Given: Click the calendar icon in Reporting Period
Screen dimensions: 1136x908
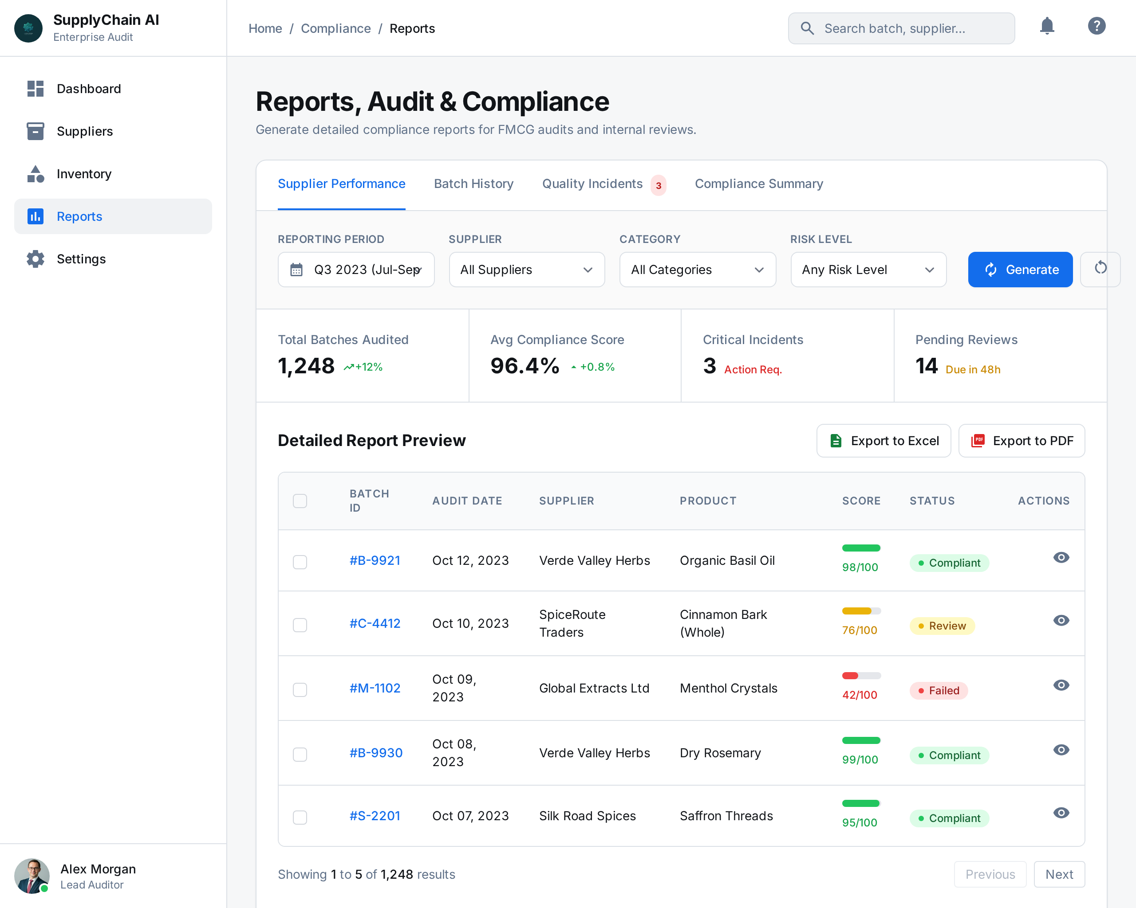Looking at the screenshot, I should tap(296, 270).
